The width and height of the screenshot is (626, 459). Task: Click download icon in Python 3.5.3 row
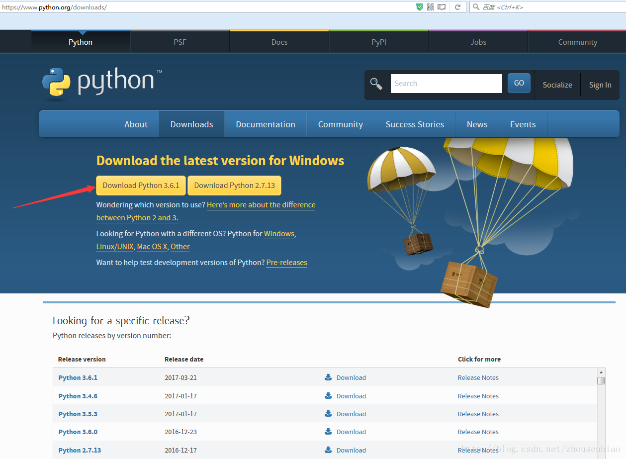(328, 414)
